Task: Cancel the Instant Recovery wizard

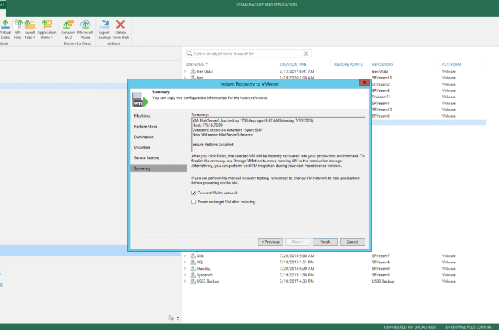Action: [x=352, y=242]
